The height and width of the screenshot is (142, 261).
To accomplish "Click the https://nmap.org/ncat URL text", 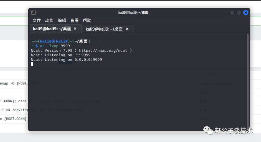I will [x=103, y=50].
